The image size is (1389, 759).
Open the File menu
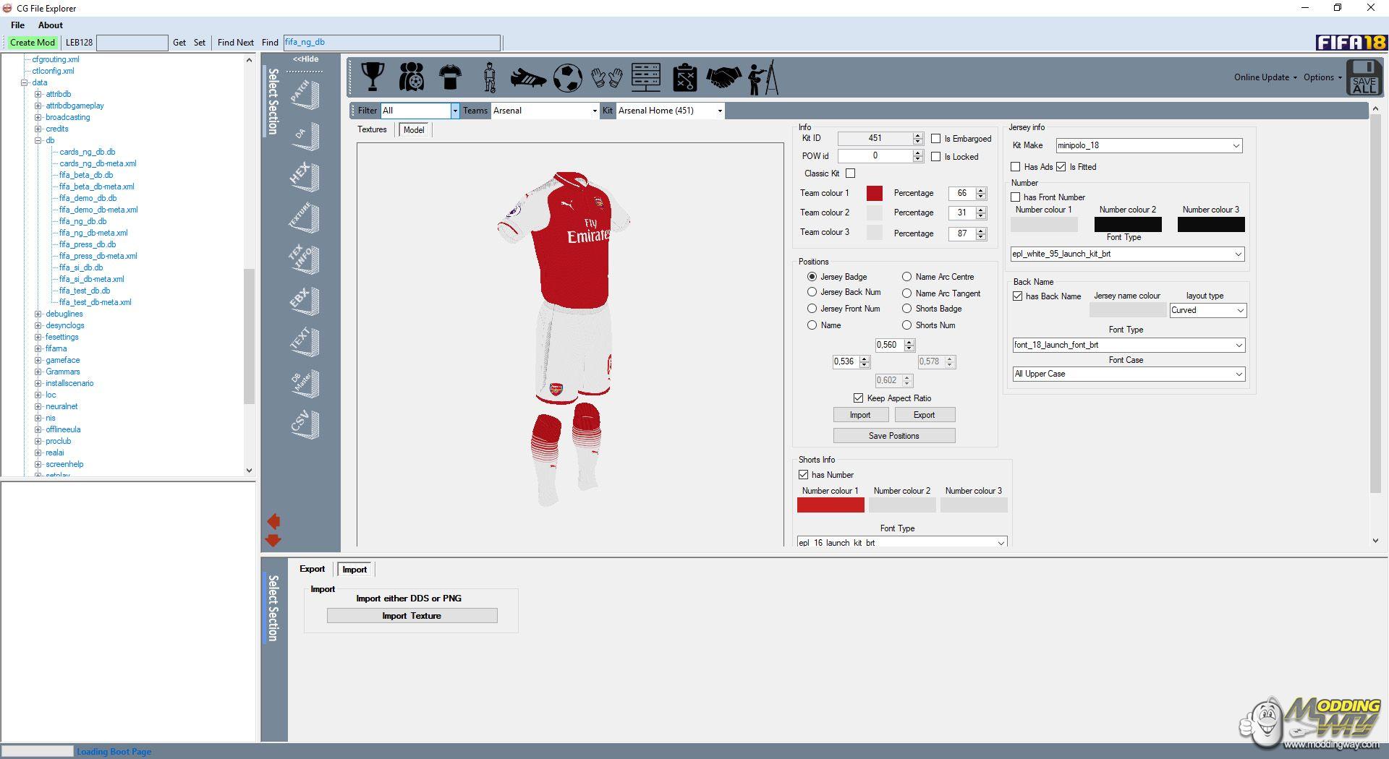tap(17, 25)
